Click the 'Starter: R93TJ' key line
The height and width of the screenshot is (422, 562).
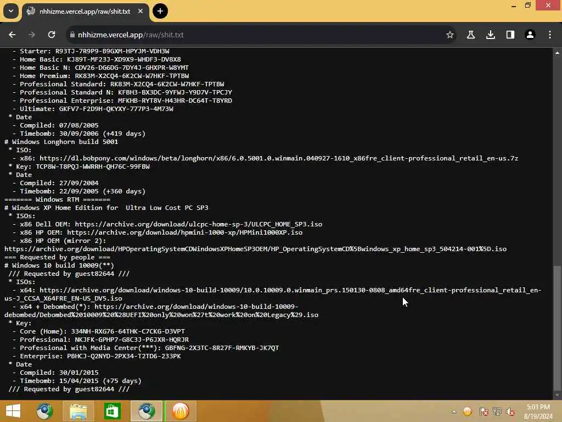coord(91,51)
